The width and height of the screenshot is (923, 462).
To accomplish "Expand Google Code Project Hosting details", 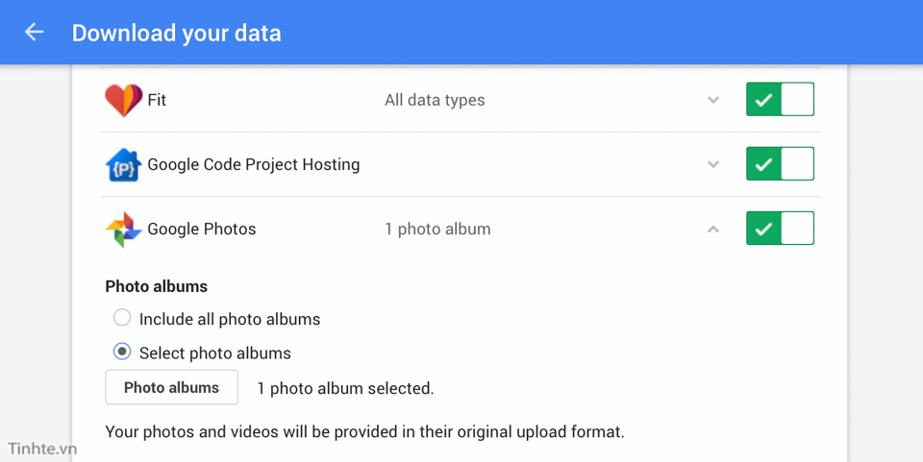I will coord(712,164).
